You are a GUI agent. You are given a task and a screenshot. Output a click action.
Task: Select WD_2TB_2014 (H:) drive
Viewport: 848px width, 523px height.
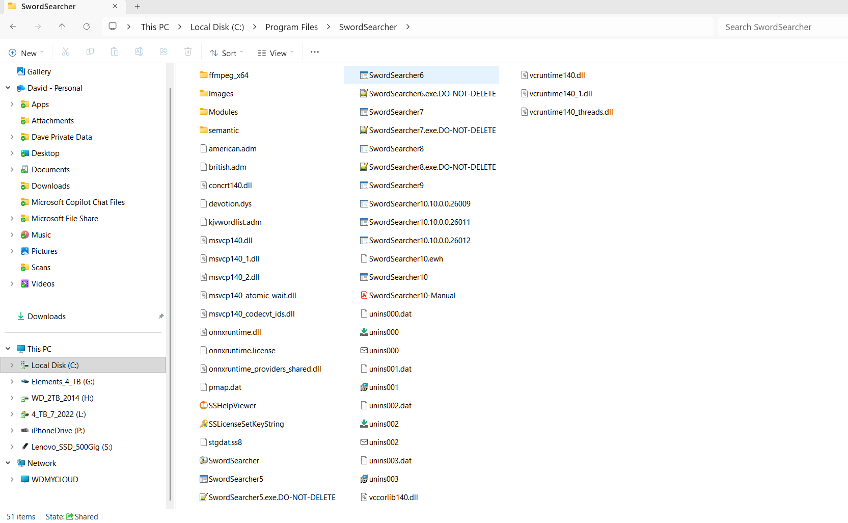[x=62, y=398]
